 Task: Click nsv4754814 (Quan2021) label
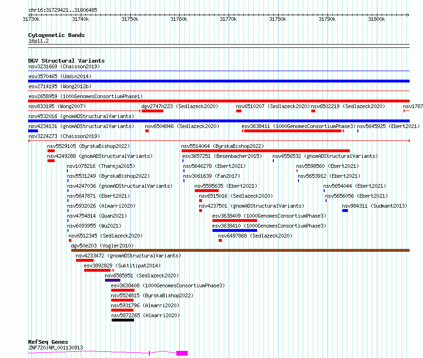(97, 216)
